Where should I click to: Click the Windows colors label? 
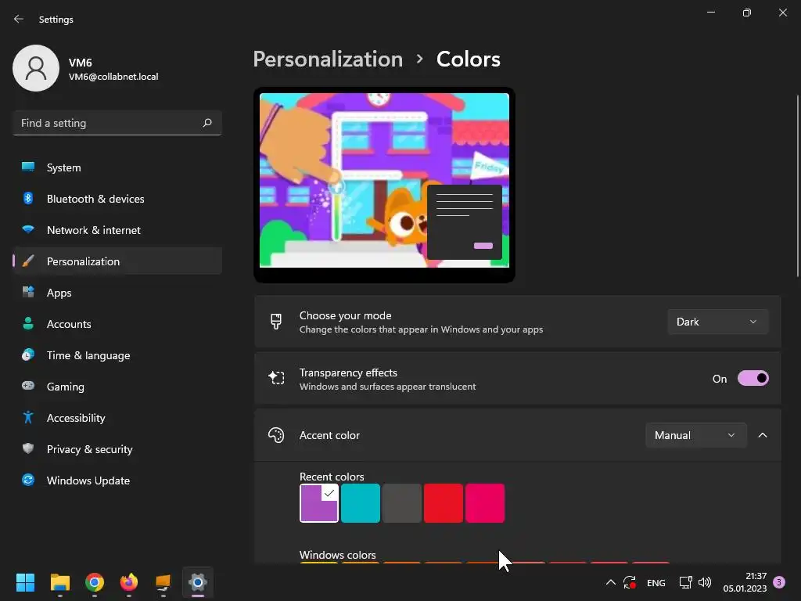338,555
